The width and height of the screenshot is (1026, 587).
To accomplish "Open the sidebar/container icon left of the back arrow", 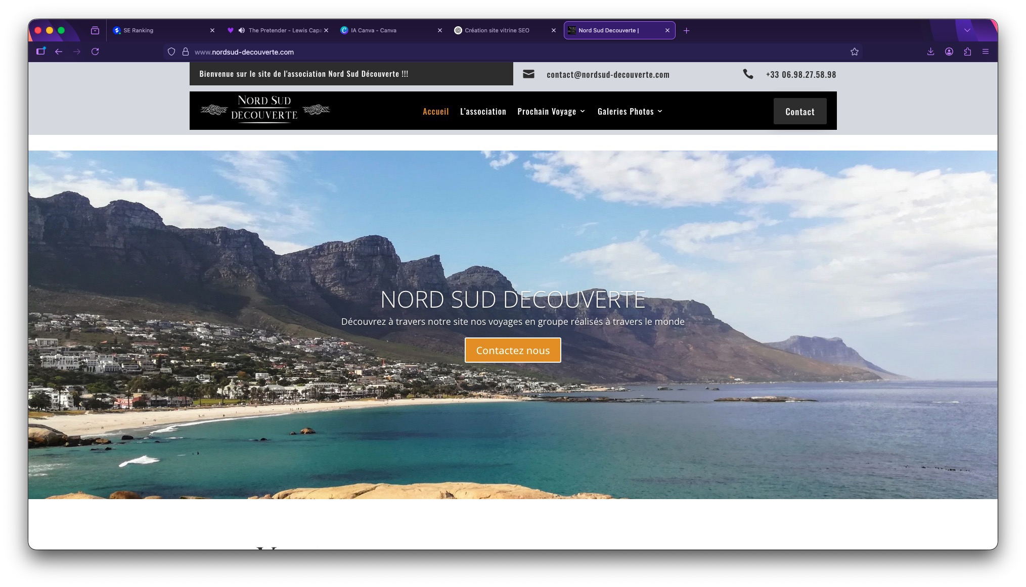I will click(x=41, y=51).
